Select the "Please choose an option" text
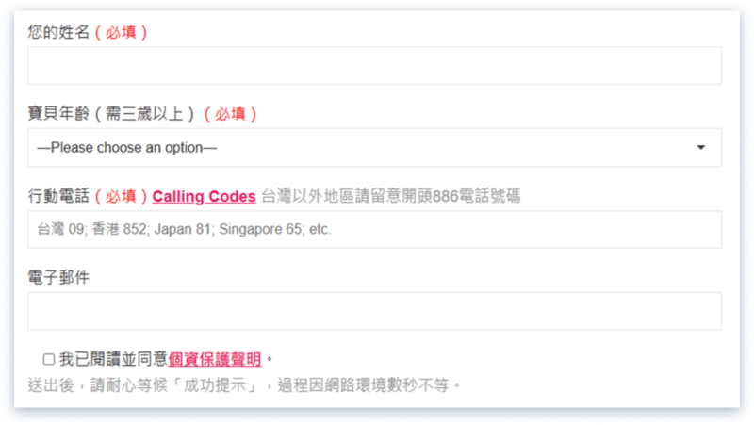Image resolution: width=754 pixels, height=425 pixels. (x=127, y=148)
